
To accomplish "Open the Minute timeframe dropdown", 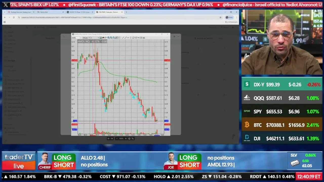I will 86,38.
